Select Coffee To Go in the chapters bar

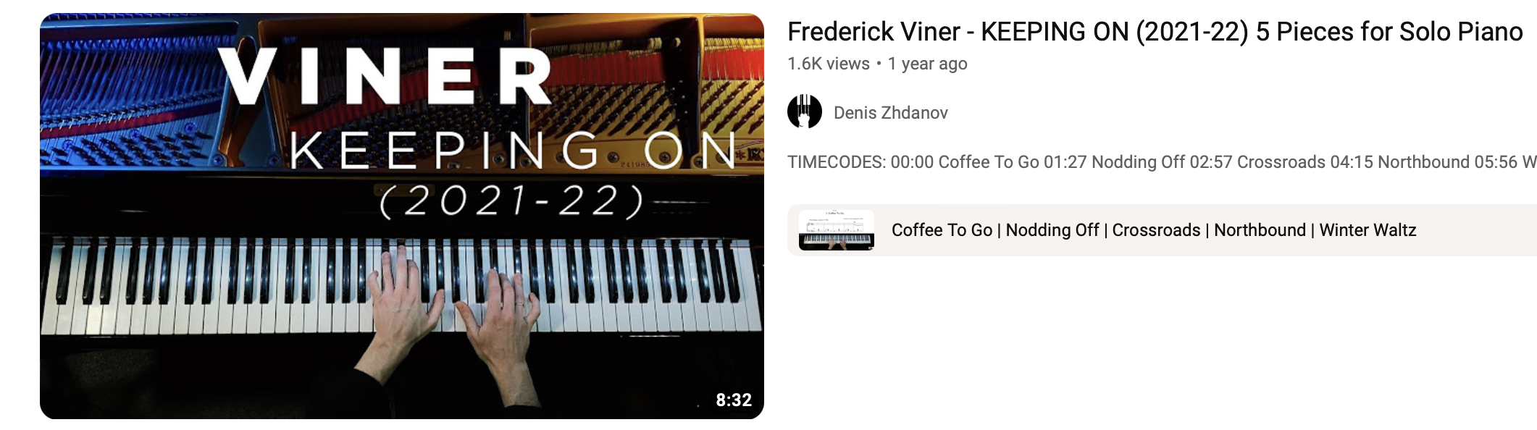click(942, 230)
